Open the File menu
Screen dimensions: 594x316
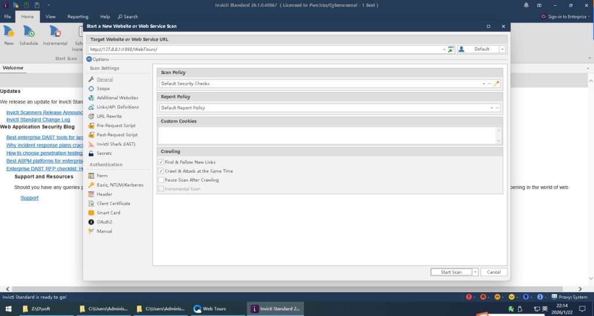tap(8, 17)
